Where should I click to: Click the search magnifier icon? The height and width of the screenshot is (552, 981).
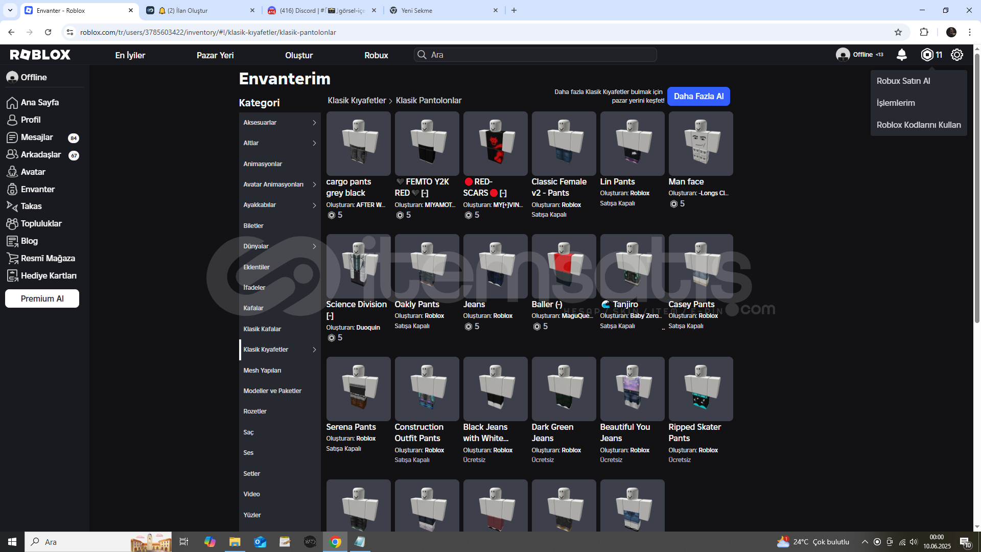(x=422, y=55)
